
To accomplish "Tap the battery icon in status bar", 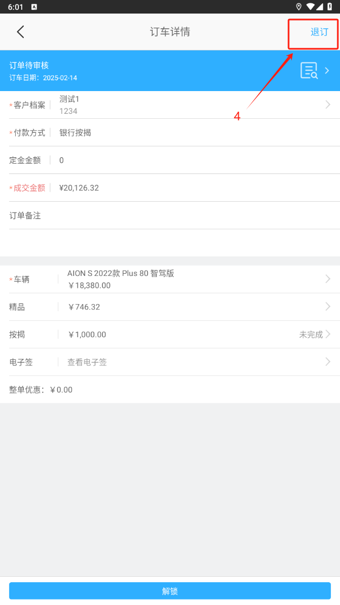I will (x=330, y=7).
